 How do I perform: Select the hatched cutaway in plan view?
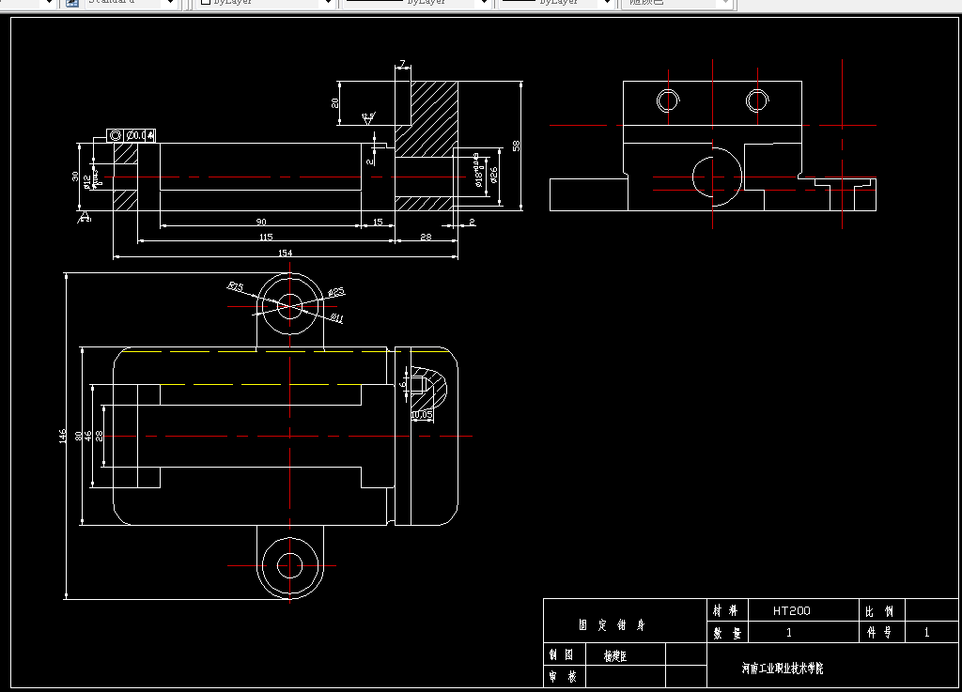coord(428,388)
